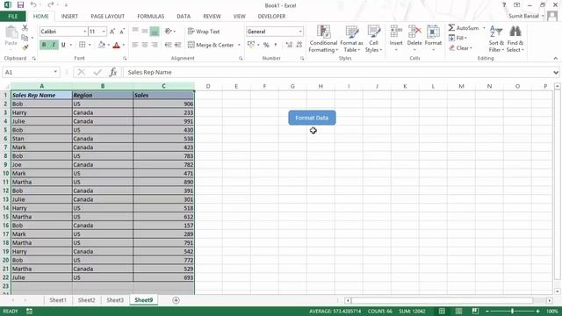Toggle bottom align

pos(155,32)
